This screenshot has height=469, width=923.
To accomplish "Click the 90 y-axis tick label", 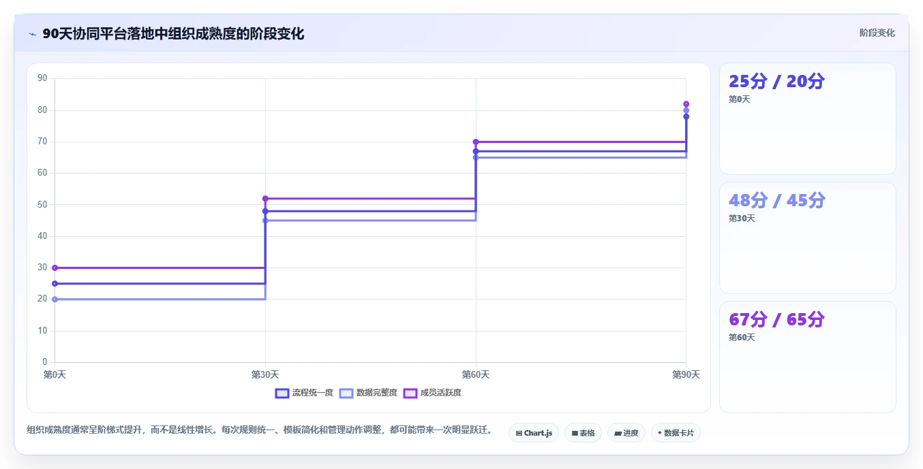I will click(x=42, y=78).
